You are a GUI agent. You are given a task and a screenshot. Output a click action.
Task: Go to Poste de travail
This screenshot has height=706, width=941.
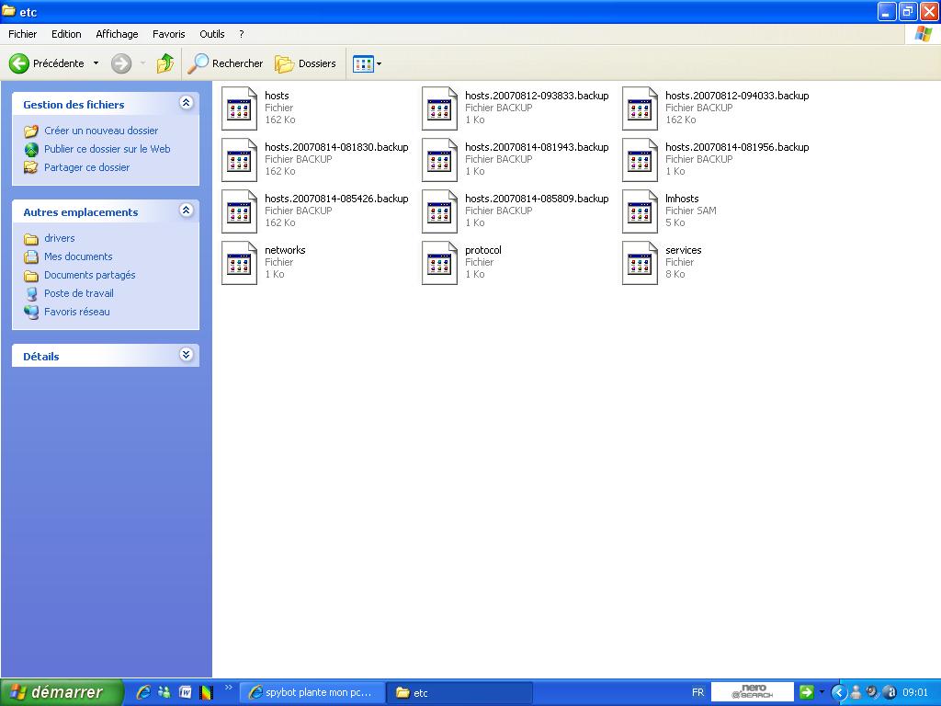click(x=79, y=293)
